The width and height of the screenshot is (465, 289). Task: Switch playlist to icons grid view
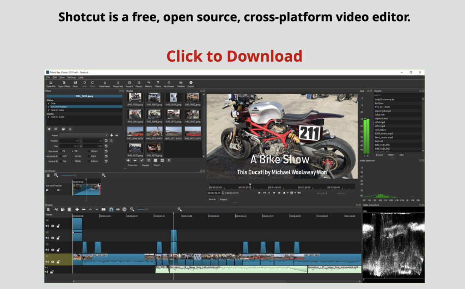[x=155, y=160]
